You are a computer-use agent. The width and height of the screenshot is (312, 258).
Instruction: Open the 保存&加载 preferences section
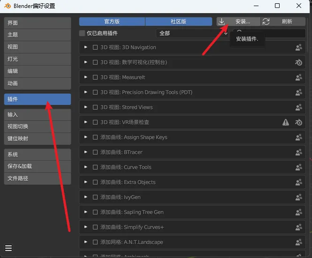click(x=38, y=166)
